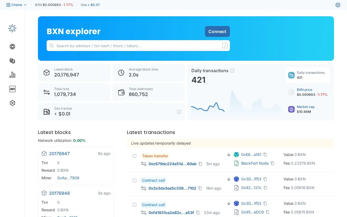Expand details of Token transfer transaction
This screenshot has height=217, width=347.
[x=134, y=156]
